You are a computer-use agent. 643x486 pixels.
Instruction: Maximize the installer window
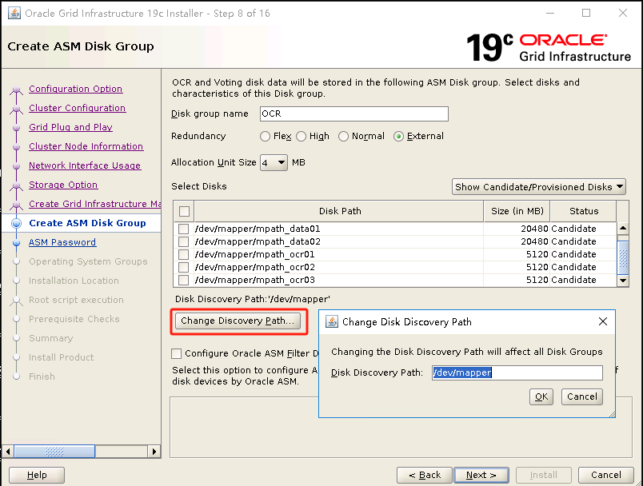(586, 13)
